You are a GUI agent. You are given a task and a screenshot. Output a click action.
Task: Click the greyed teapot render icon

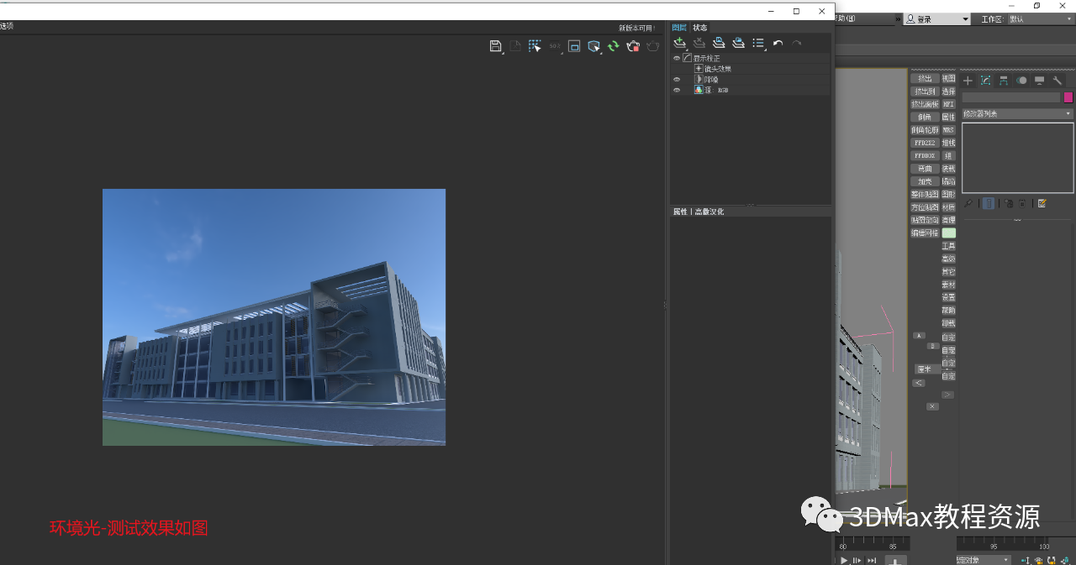(x=652, y=46)
